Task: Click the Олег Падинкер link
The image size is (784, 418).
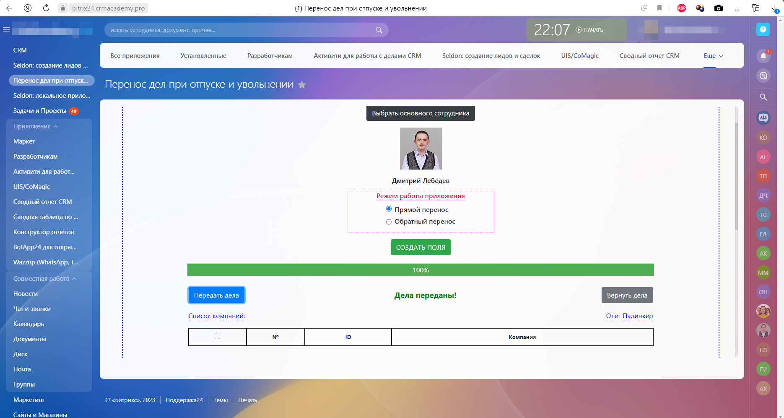Action: (629, 316)
